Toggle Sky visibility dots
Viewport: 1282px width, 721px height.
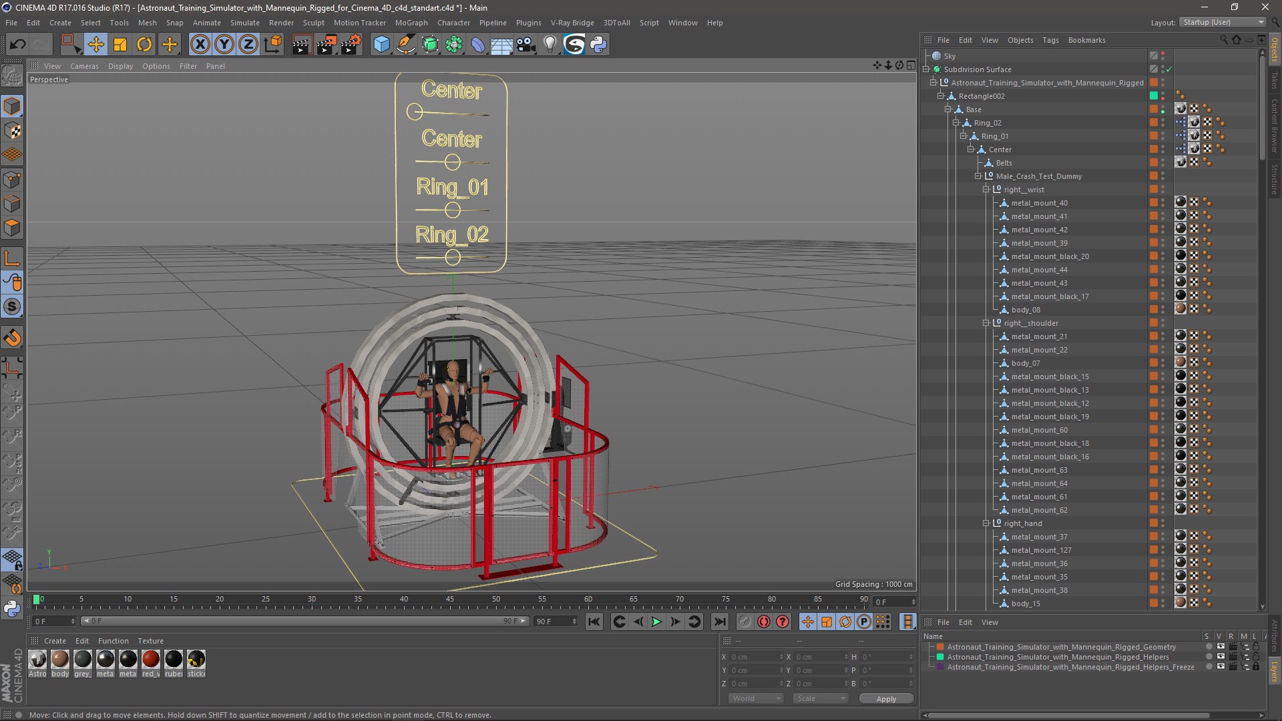pyautogui.click(x=1162, y=56)
